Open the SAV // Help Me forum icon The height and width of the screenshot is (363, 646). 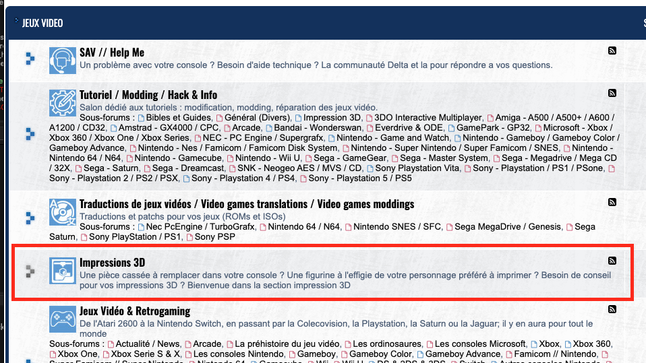pos(63,61)
